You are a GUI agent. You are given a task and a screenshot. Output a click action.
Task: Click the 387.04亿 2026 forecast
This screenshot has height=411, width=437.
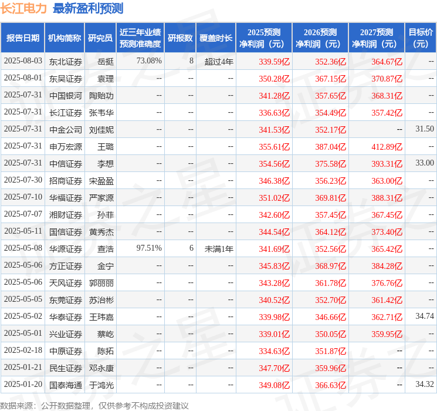(331, 147)
